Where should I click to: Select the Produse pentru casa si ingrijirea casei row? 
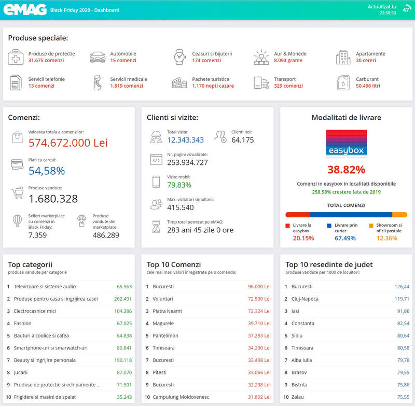tap(69, 299)
